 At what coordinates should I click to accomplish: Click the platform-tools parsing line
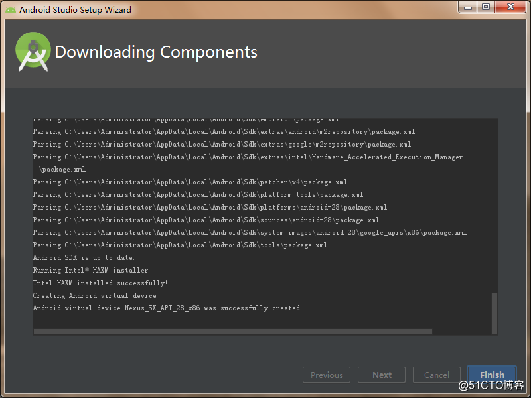point(198,195)
